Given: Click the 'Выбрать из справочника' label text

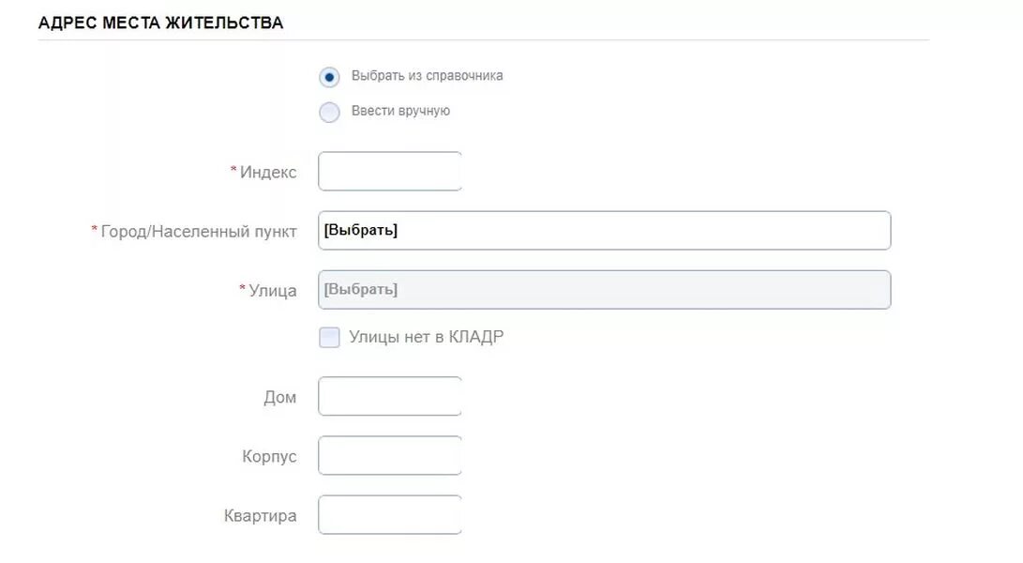Looking at the screenshot, I should click(x=427, y=76).
